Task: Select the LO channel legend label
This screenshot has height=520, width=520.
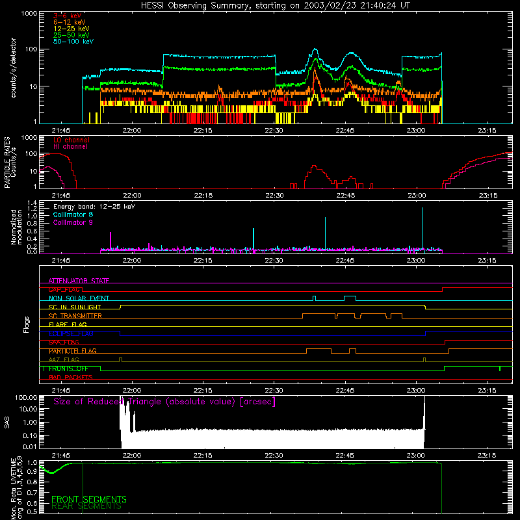Action: point(71,140)
